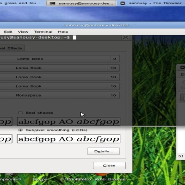This screenshot has width=185, height=185.
Task: Select the Best shapes rendering option
Action: (36, 113)
